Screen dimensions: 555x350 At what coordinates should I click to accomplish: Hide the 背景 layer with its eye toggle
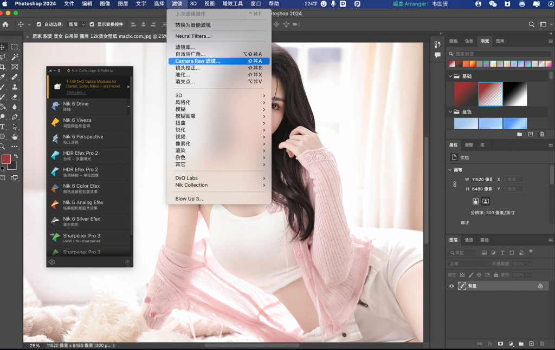click(x=451, y=286)
